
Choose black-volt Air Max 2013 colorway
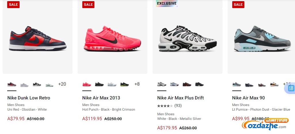point(125,84)
